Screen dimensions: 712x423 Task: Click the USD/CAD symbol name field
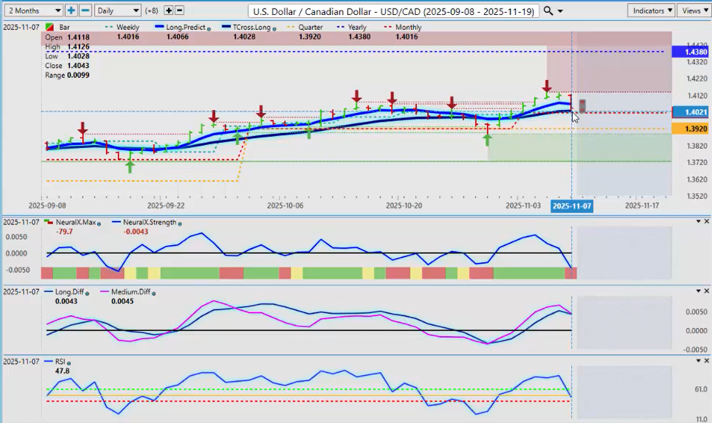point(393,11)
